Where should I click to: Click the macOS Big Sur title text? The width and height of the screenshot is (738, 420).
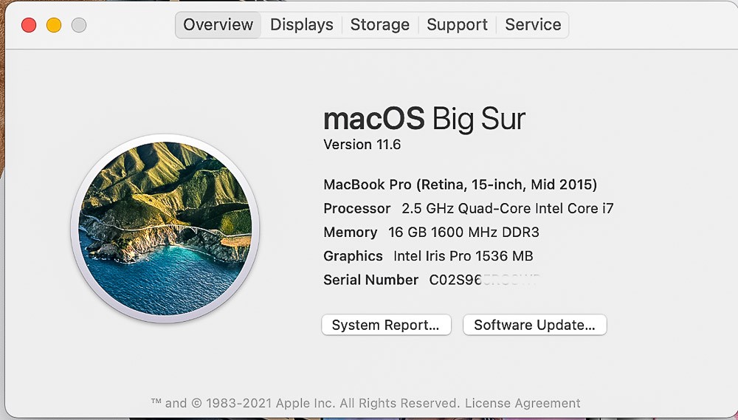coord(424,119)
